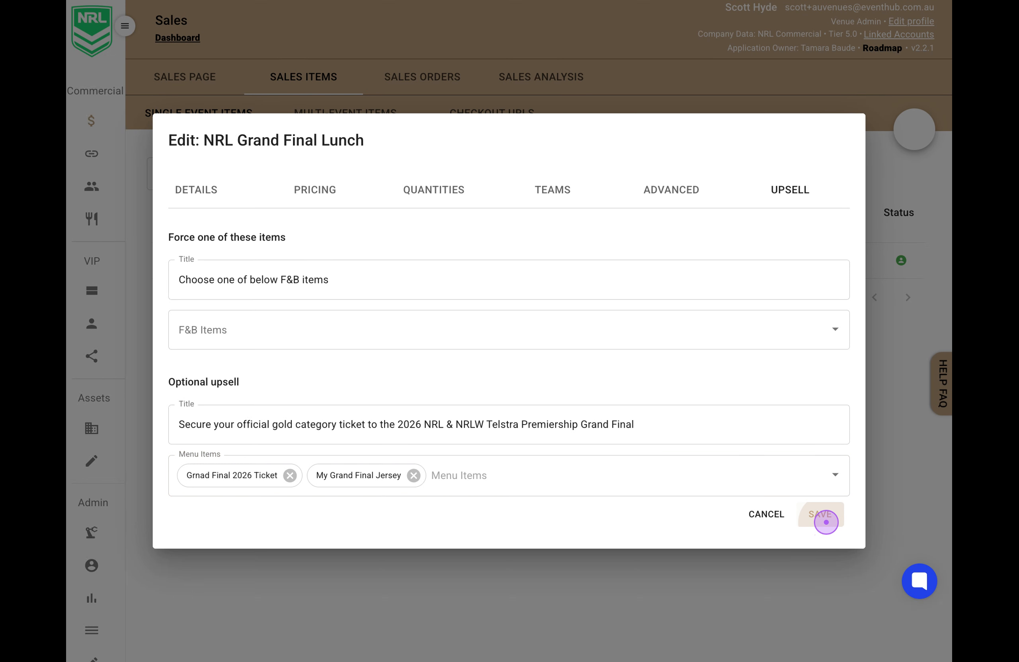The image size is (1019, 662).
Task: Click the Status column header
Action: pyautogui.click(x=898, y=213)
